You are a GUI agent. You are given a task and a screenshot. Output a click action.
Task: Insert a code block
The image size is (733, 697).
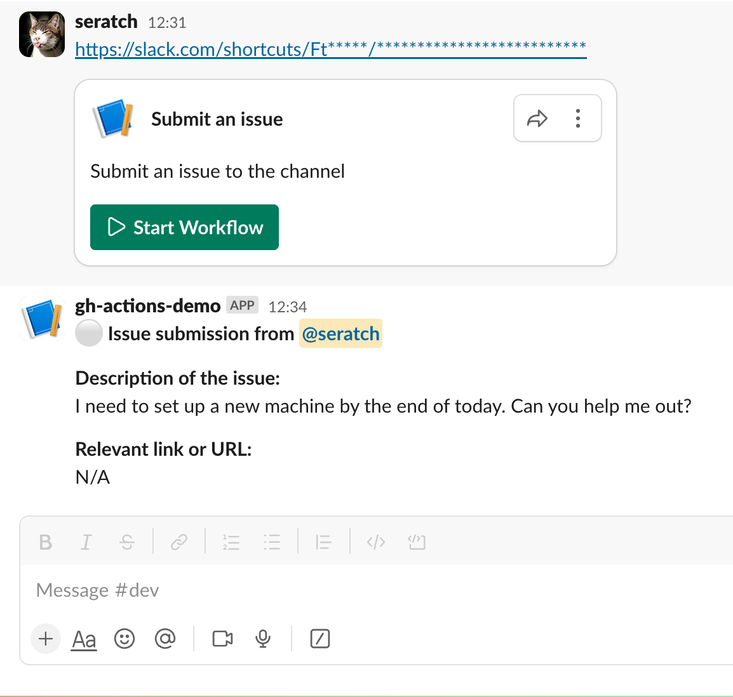(417, 542)
